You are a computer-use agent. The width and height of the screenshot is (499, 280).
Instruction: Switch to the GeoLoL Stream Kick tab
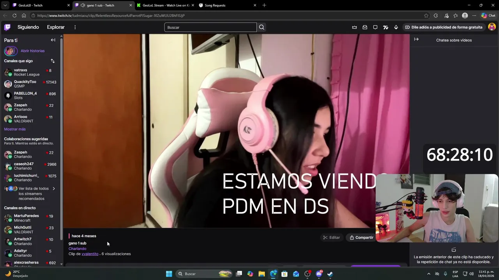point(165,5)
